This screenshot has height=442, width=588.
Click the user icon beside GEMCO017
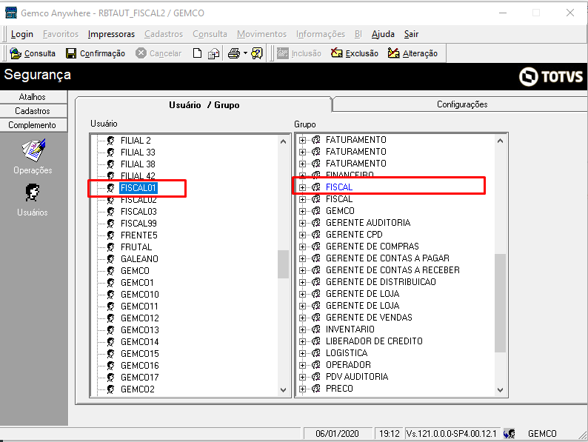click(110, 378)
